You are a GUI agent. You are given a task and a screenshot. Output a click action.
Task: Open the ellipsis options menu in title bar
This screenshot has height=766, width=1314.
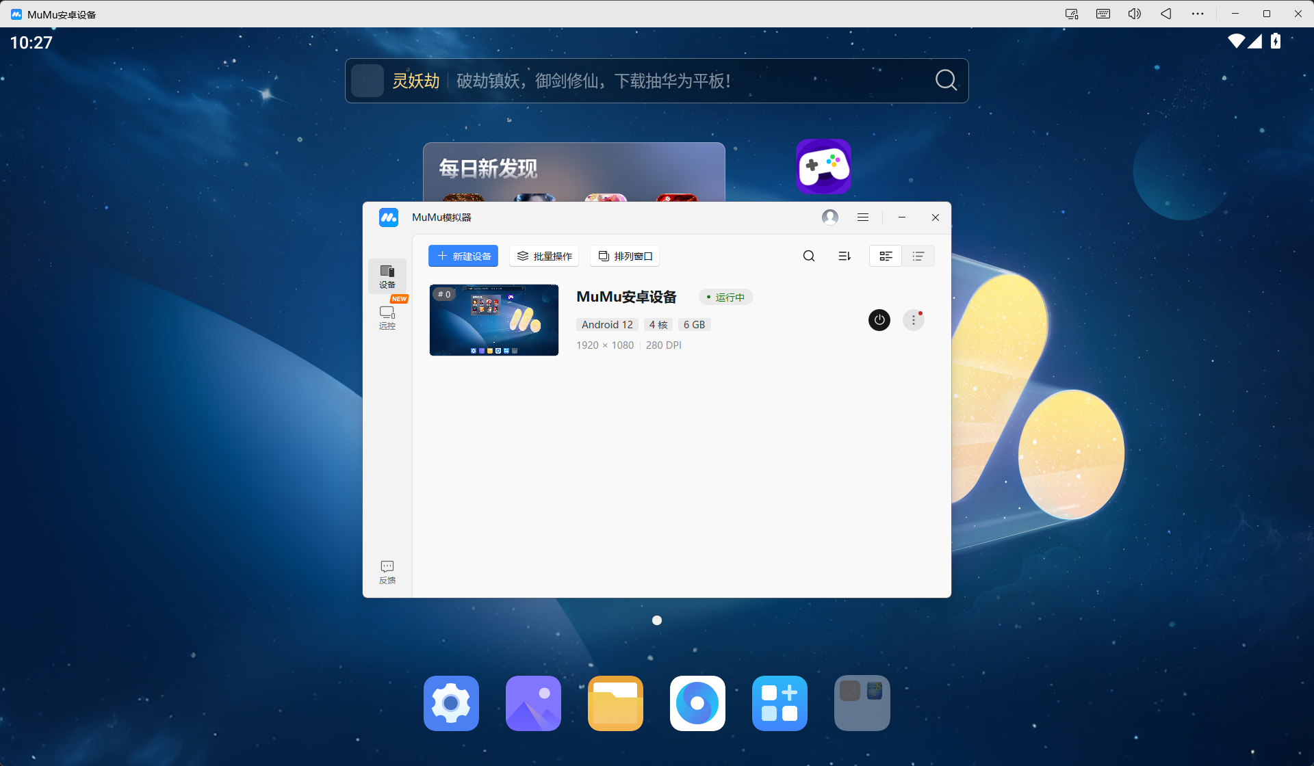[x=1198, y=14]
